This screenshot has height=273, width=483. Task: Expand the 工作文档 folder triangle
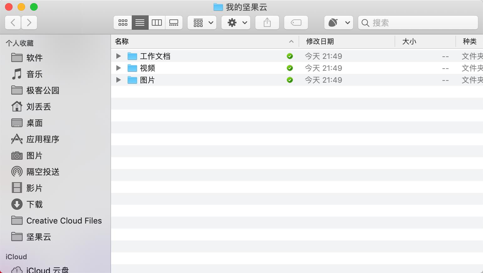point(119,56)
